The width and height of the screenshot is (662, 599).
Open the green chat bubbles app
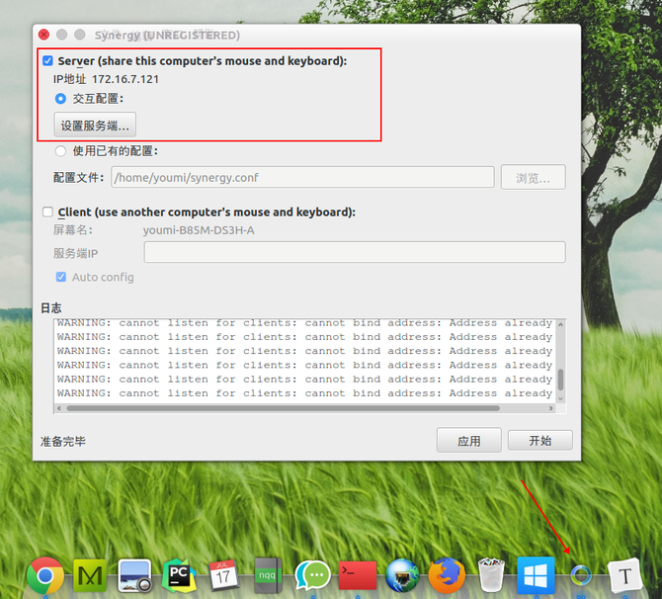(313, 575)
